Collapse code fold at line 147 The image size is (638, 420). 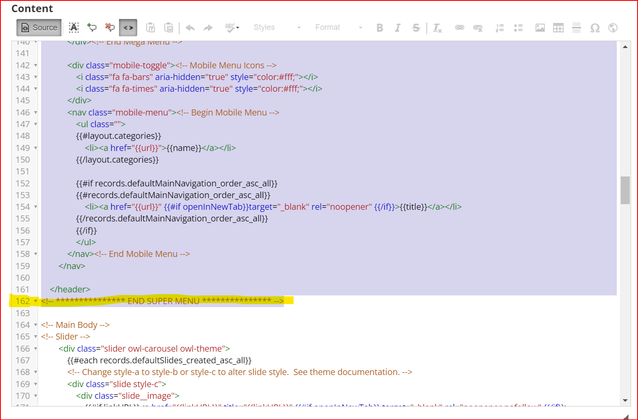click(x=35, y=124)
